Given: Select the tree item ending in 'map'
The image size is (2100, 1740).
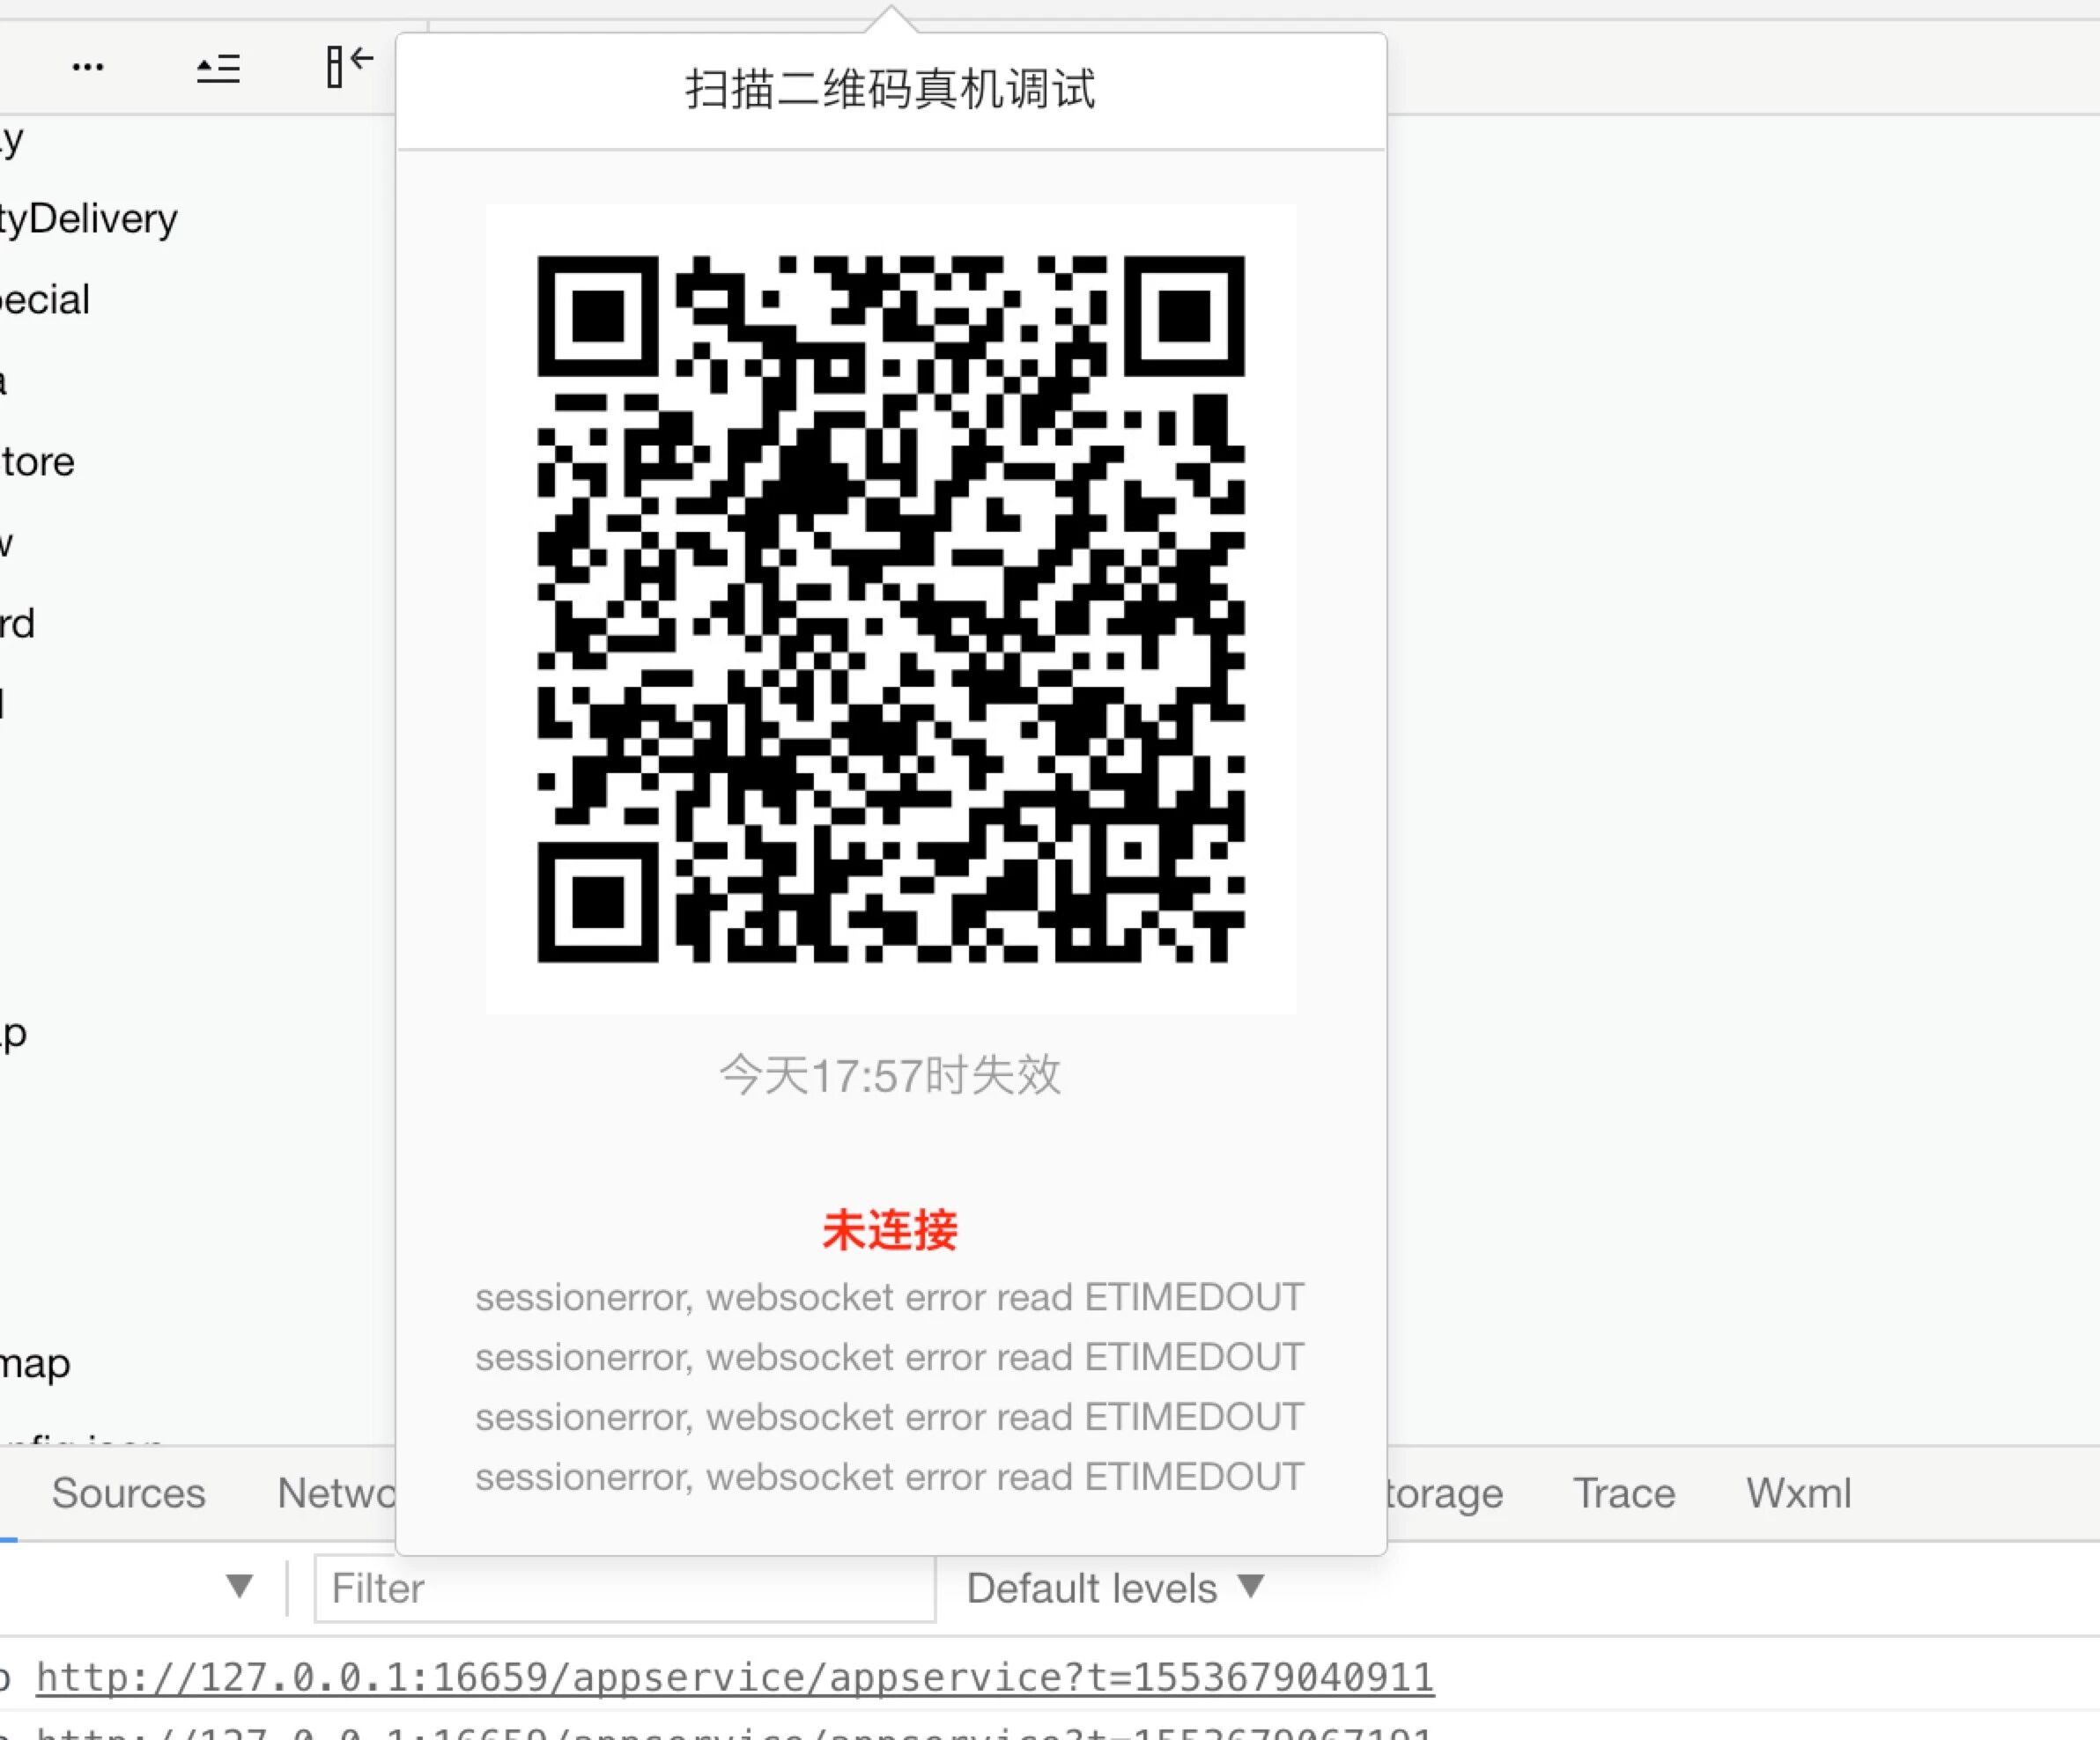Looking at the screenshot, I should [35, 1363].
